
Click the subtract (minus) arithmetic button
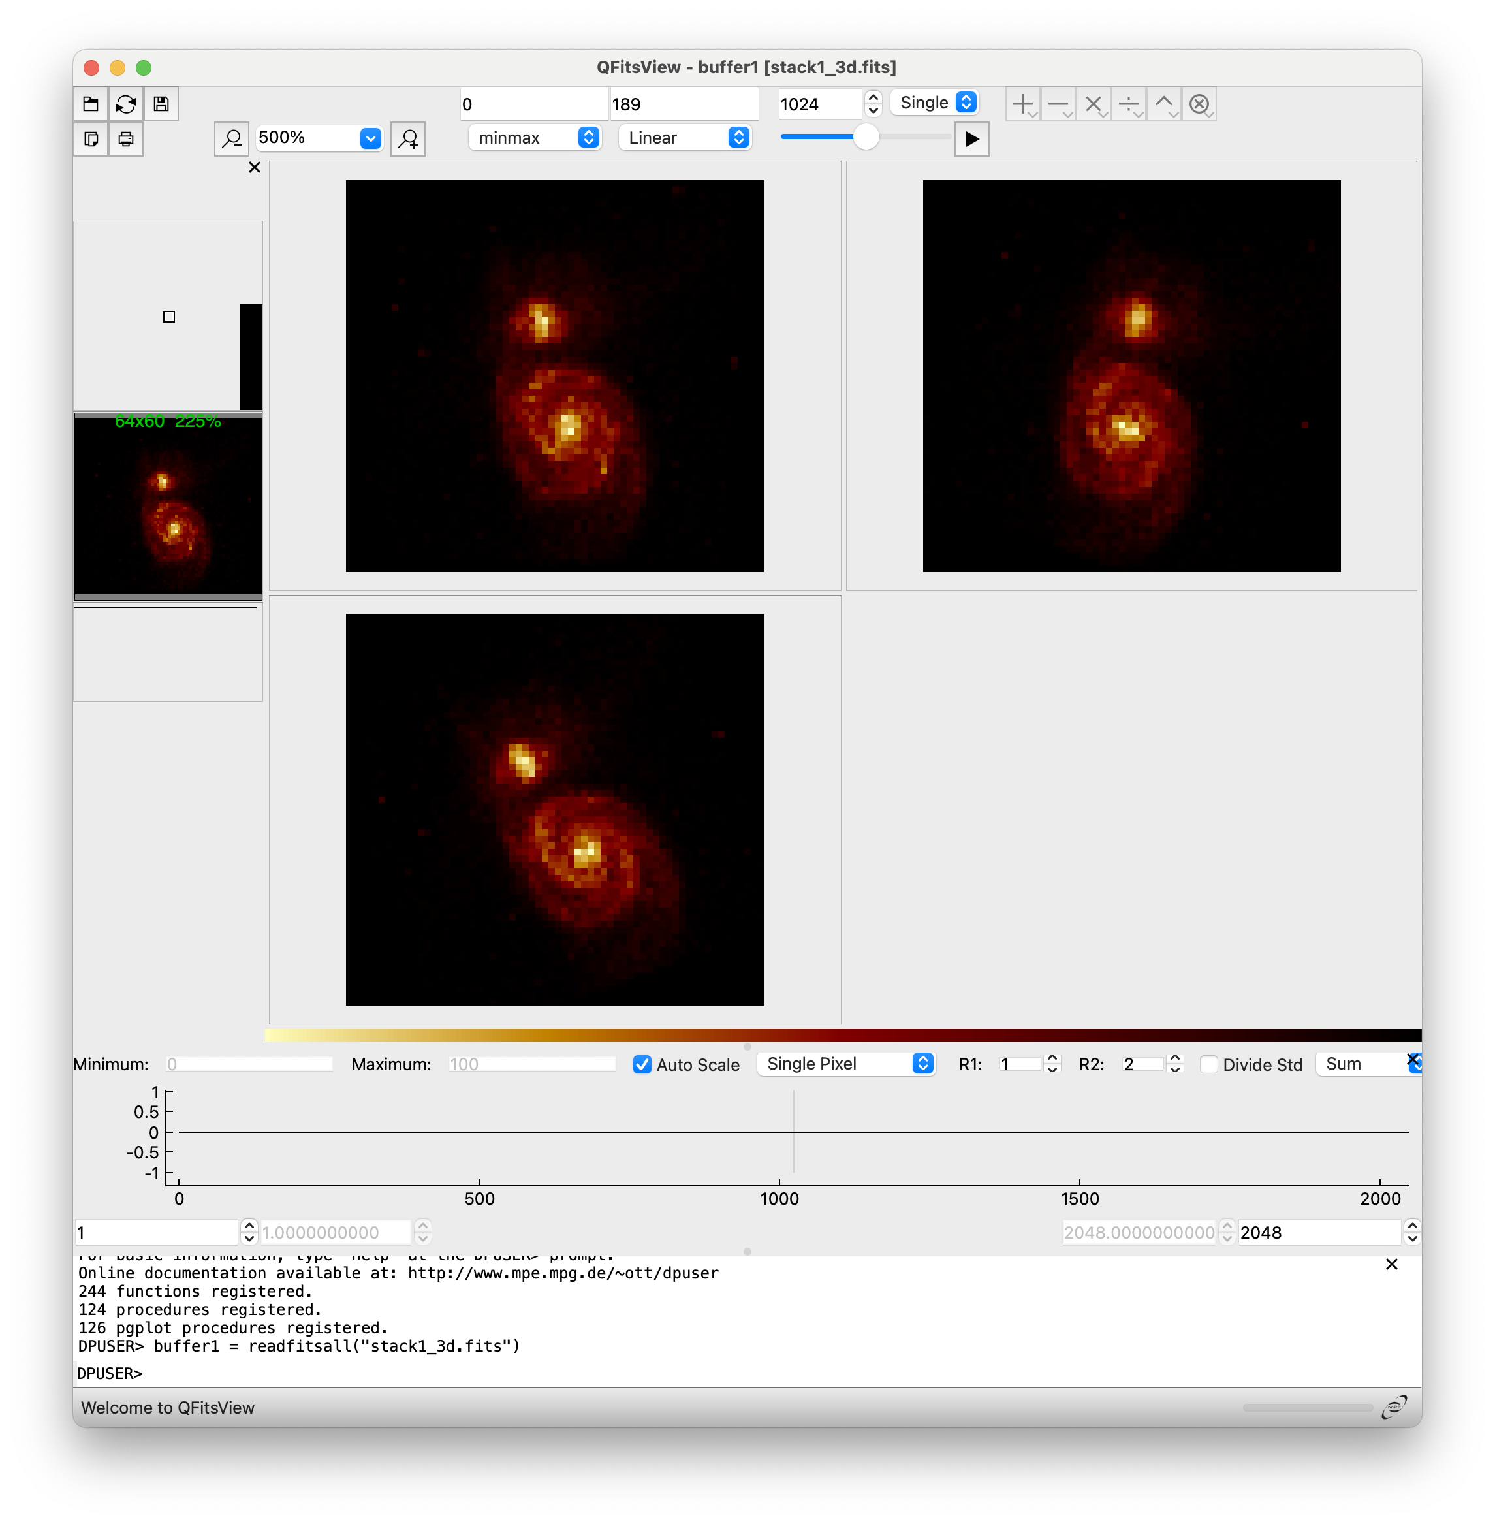1058,104
